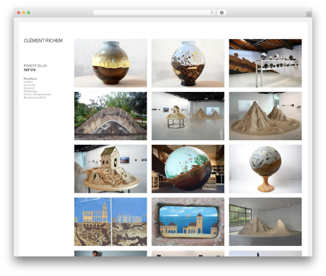Open the gallery shelf of vases thumbnail
Viewport: 326px width, 276px height.
click(x=265, y=63)
